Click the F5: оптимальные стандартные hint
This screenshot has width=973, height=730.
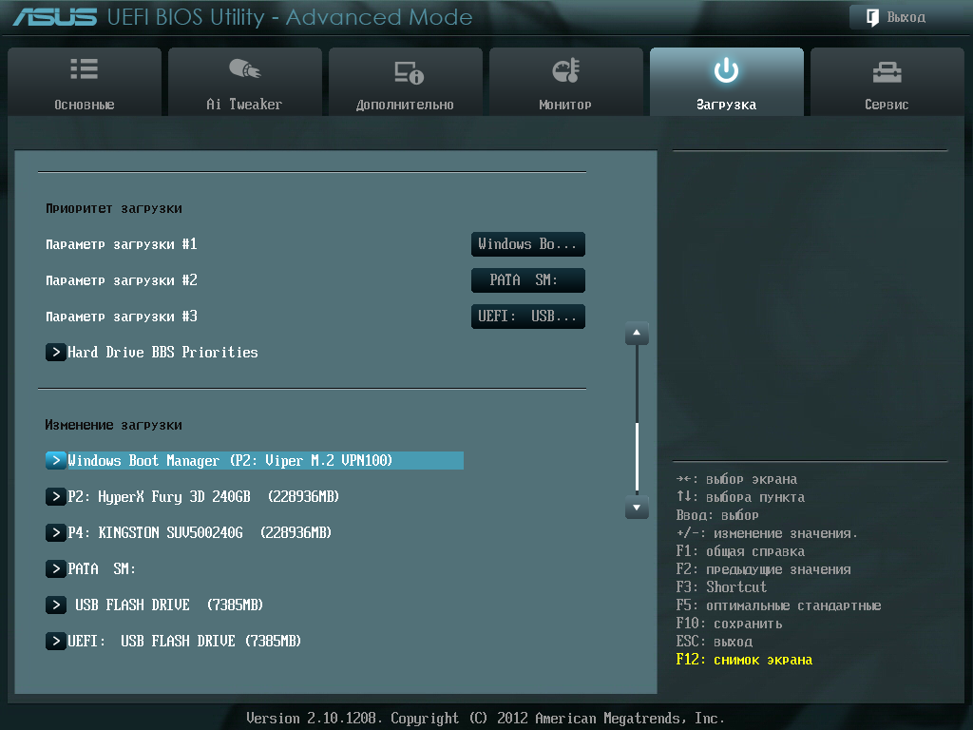click(x=779, y=605)
